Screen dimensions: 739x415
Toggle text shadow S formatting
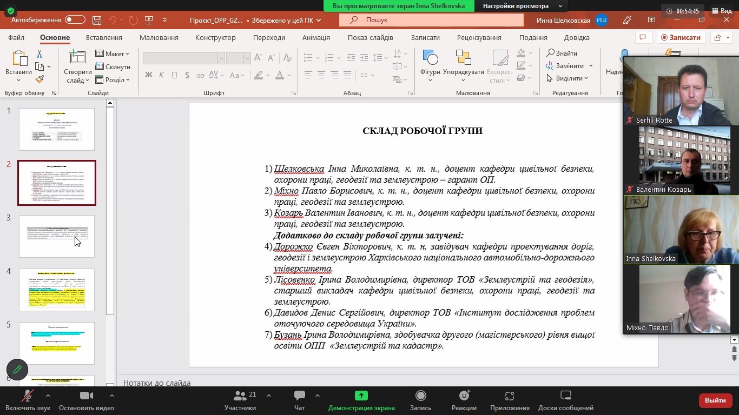coord(187,75)
